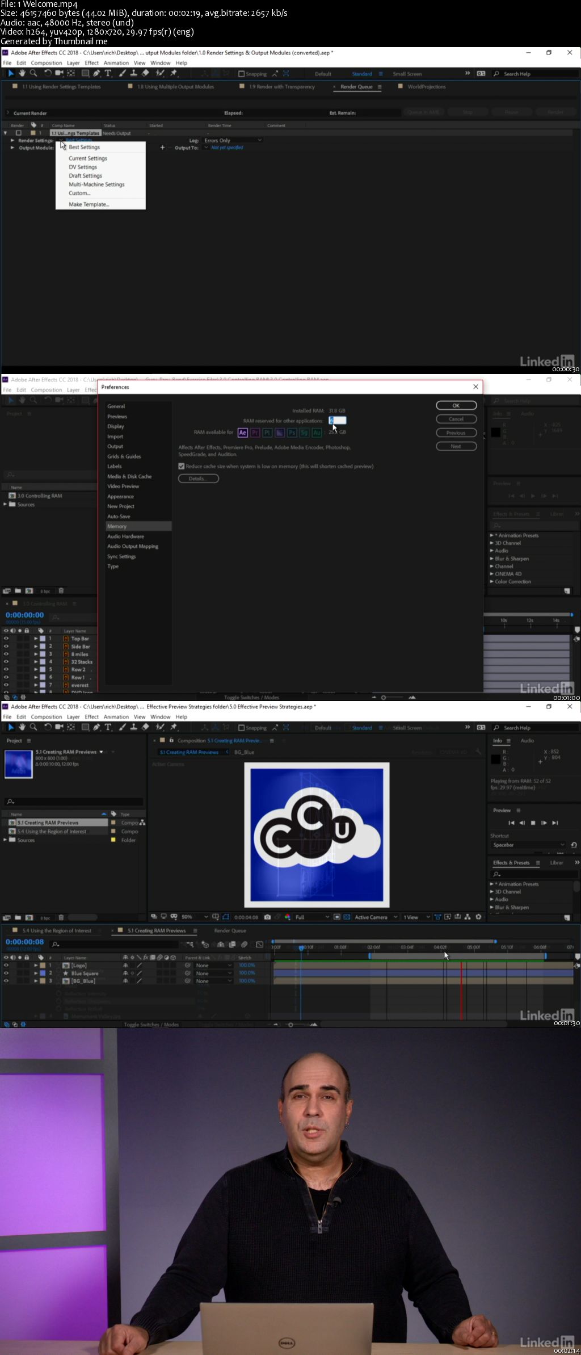Hide the [BG_Blue] layer using its eye icon

coord(6,981)
